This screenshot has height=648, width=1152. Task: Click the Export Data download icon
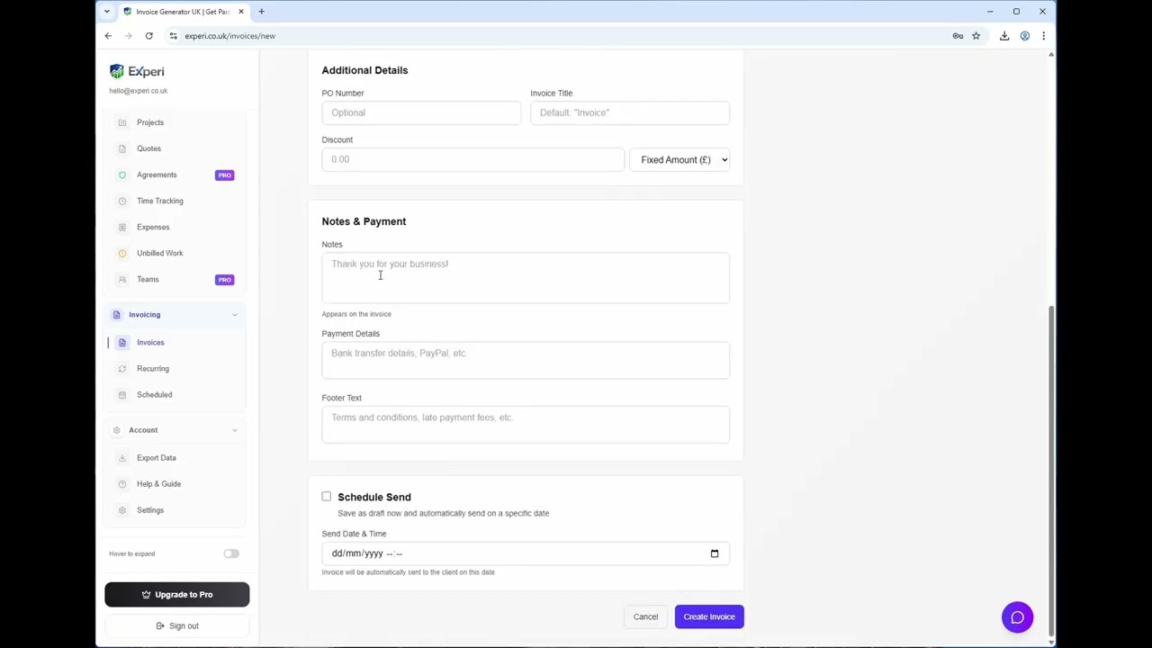click(x=122, y=458)
